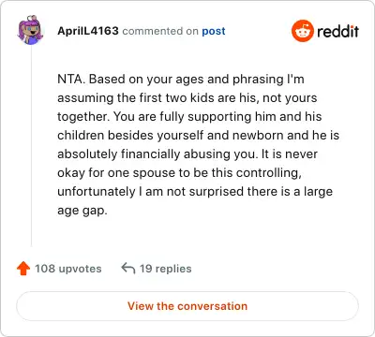The image size is (375, 337).
Task: Click the orange upvote arrow icon
Action: pos(23,269)
